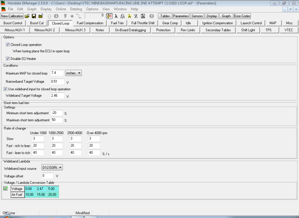Switch to the Fuel Compensation tab
This screenshot has height=218, width=299.
click(x=90, y=23)
